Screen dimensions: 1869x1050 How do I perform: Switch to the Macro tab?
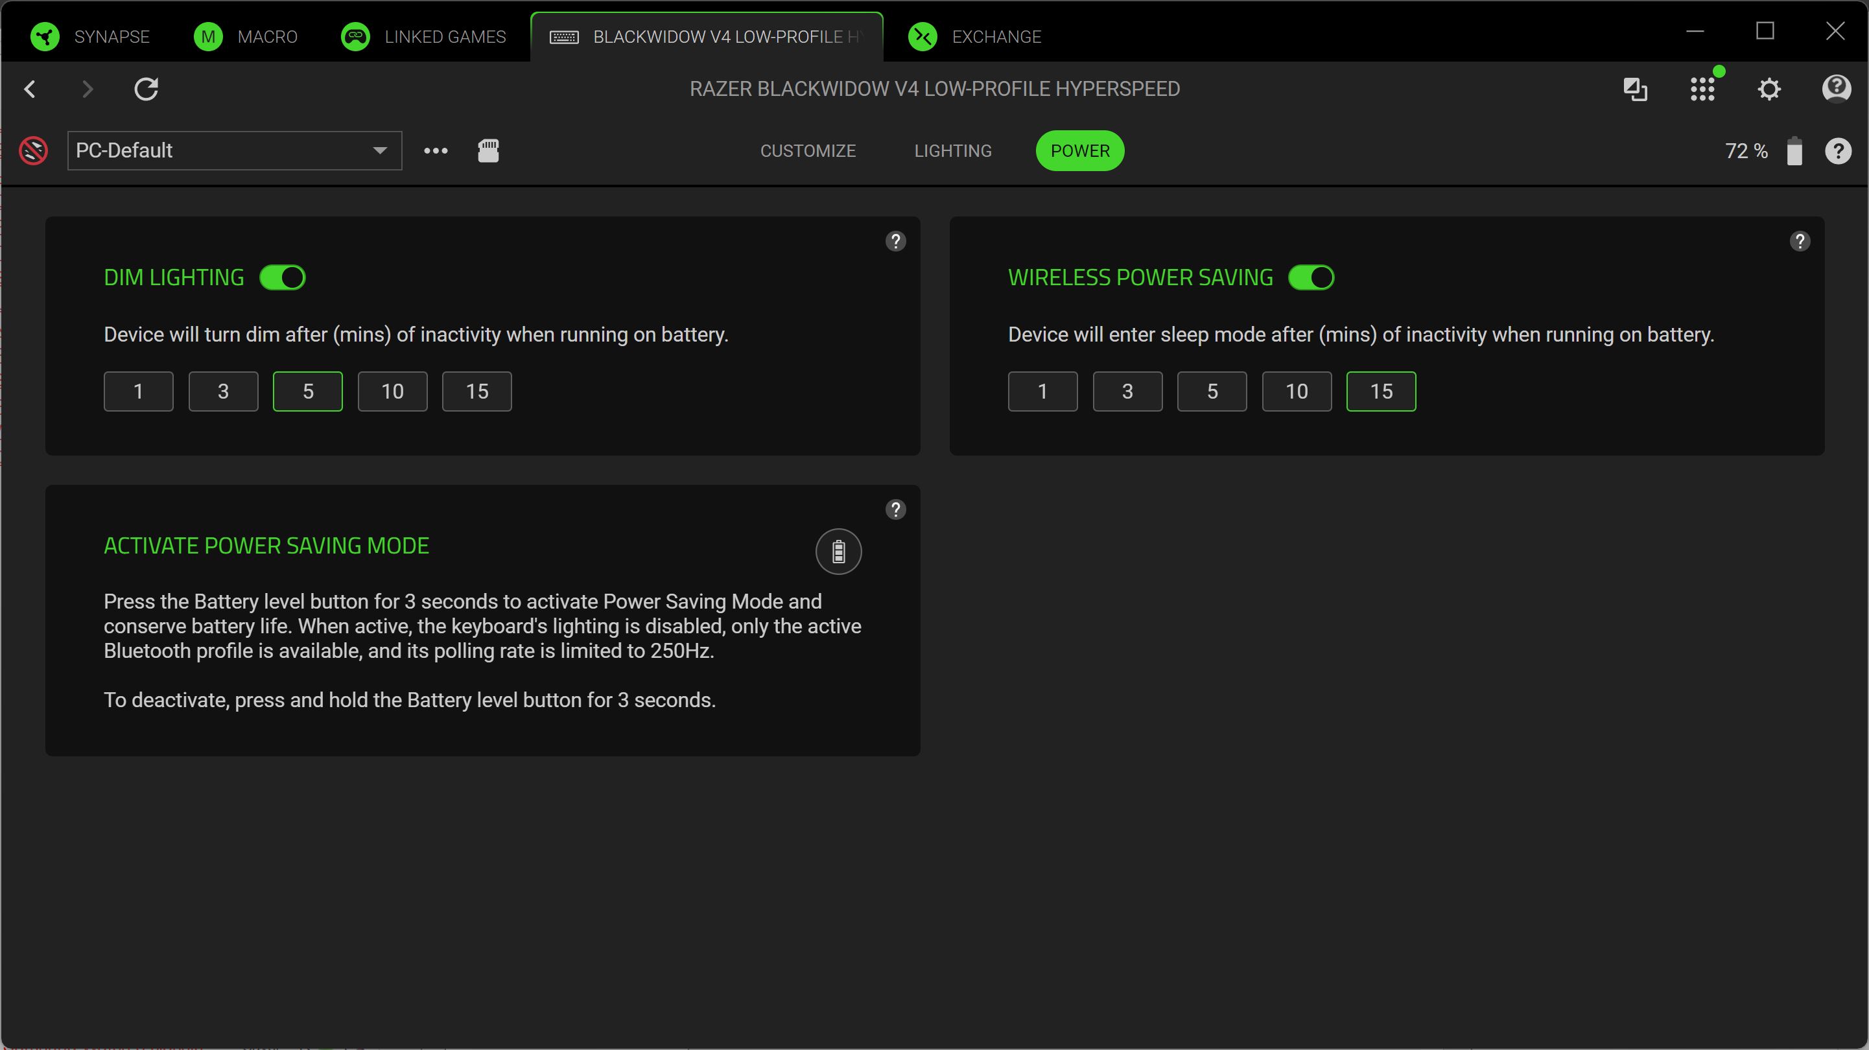pos(245,36)
